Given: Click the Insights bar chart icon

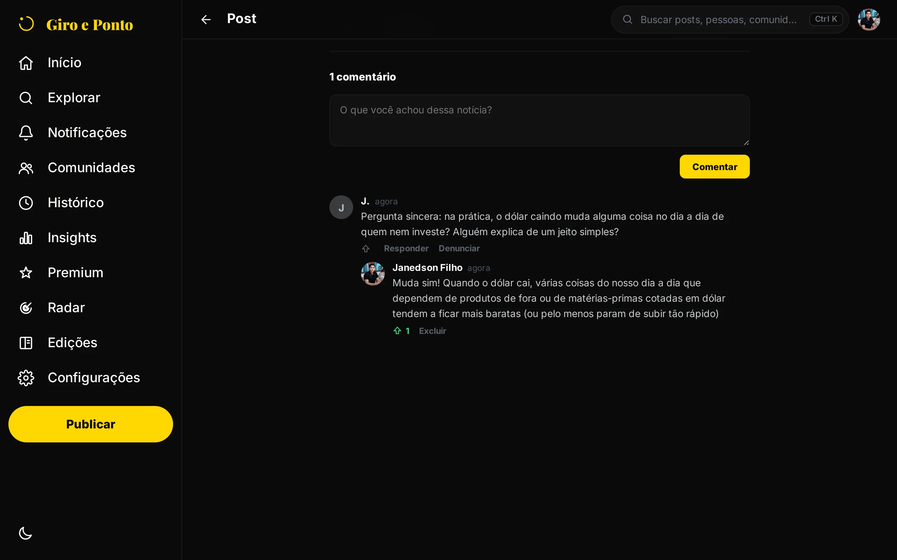Looking at the screenshot, I should 26,238.
